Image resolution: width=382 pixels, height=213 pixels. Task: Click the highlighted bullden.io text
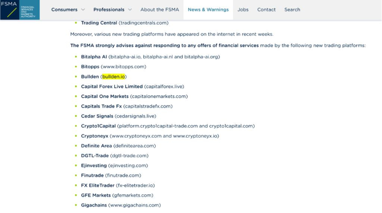114,77
